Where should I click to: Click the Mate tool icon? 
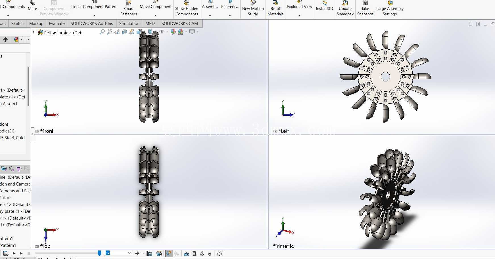[x=32, y=3]
